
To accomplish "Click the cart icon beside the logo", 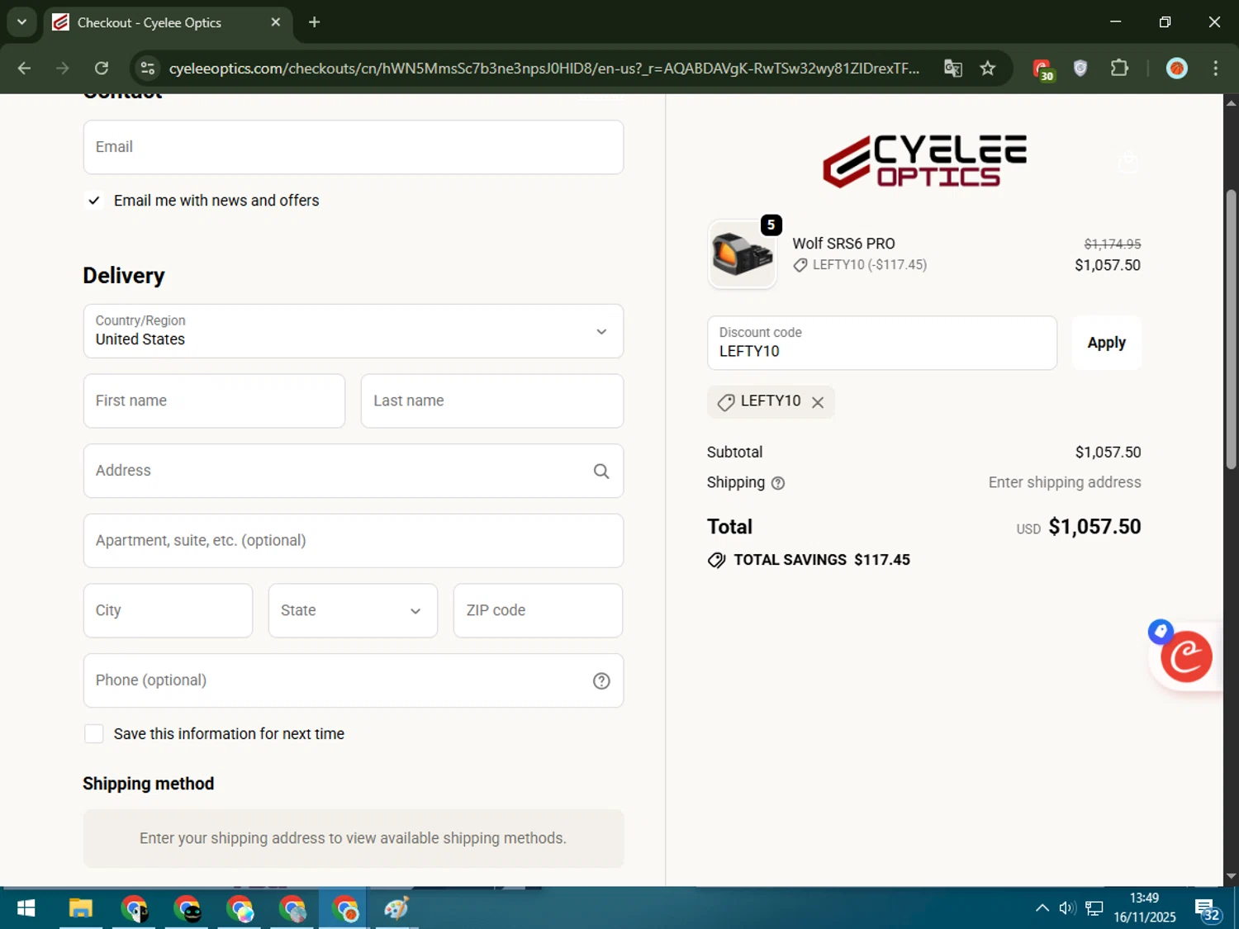I will point(1128,163).
